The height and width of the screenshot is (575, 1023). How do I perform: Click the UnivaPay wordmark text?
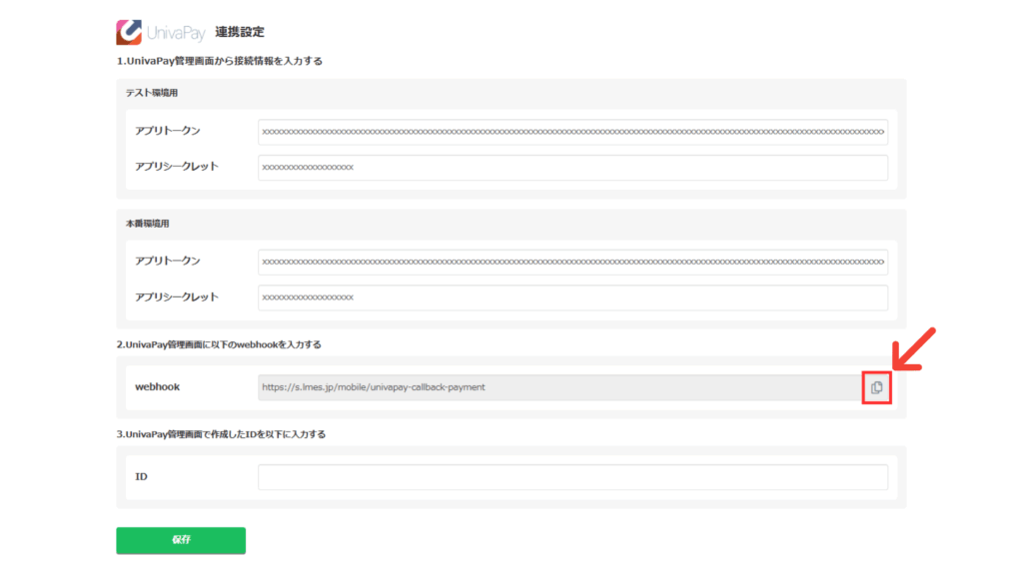coord(175,34)
